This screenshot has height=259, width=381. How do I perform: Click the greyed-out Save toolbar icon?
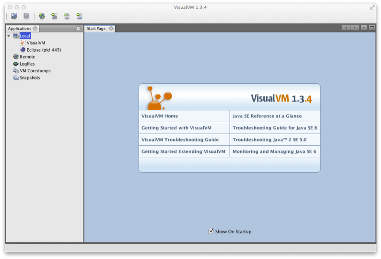pos(27,16)
